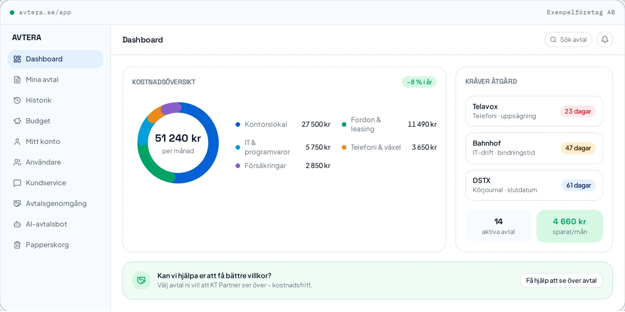Click the AI-avtalsbot robot icon

[17, 224]
